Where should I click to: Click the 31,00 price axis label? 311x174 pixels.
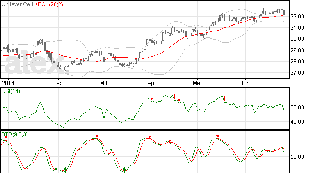(297, 28)
